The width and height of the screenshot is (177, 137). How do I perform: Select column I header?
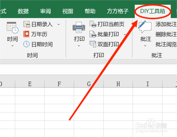pos(148,84)
